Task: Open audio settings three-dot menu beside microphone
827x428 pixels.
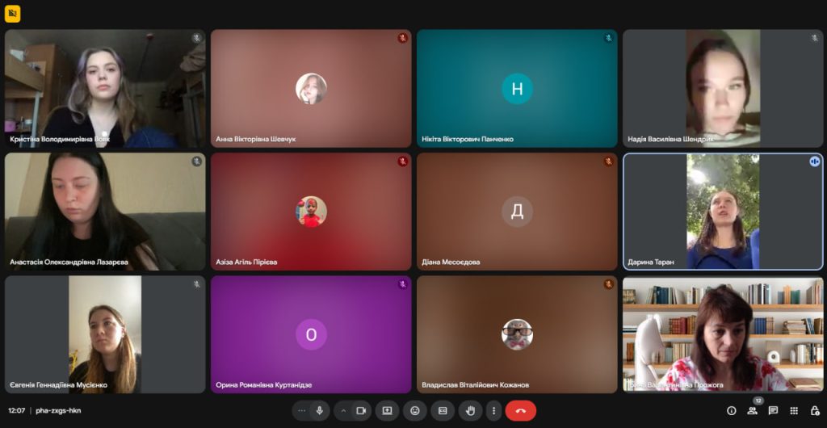Action: coord(302,410)
